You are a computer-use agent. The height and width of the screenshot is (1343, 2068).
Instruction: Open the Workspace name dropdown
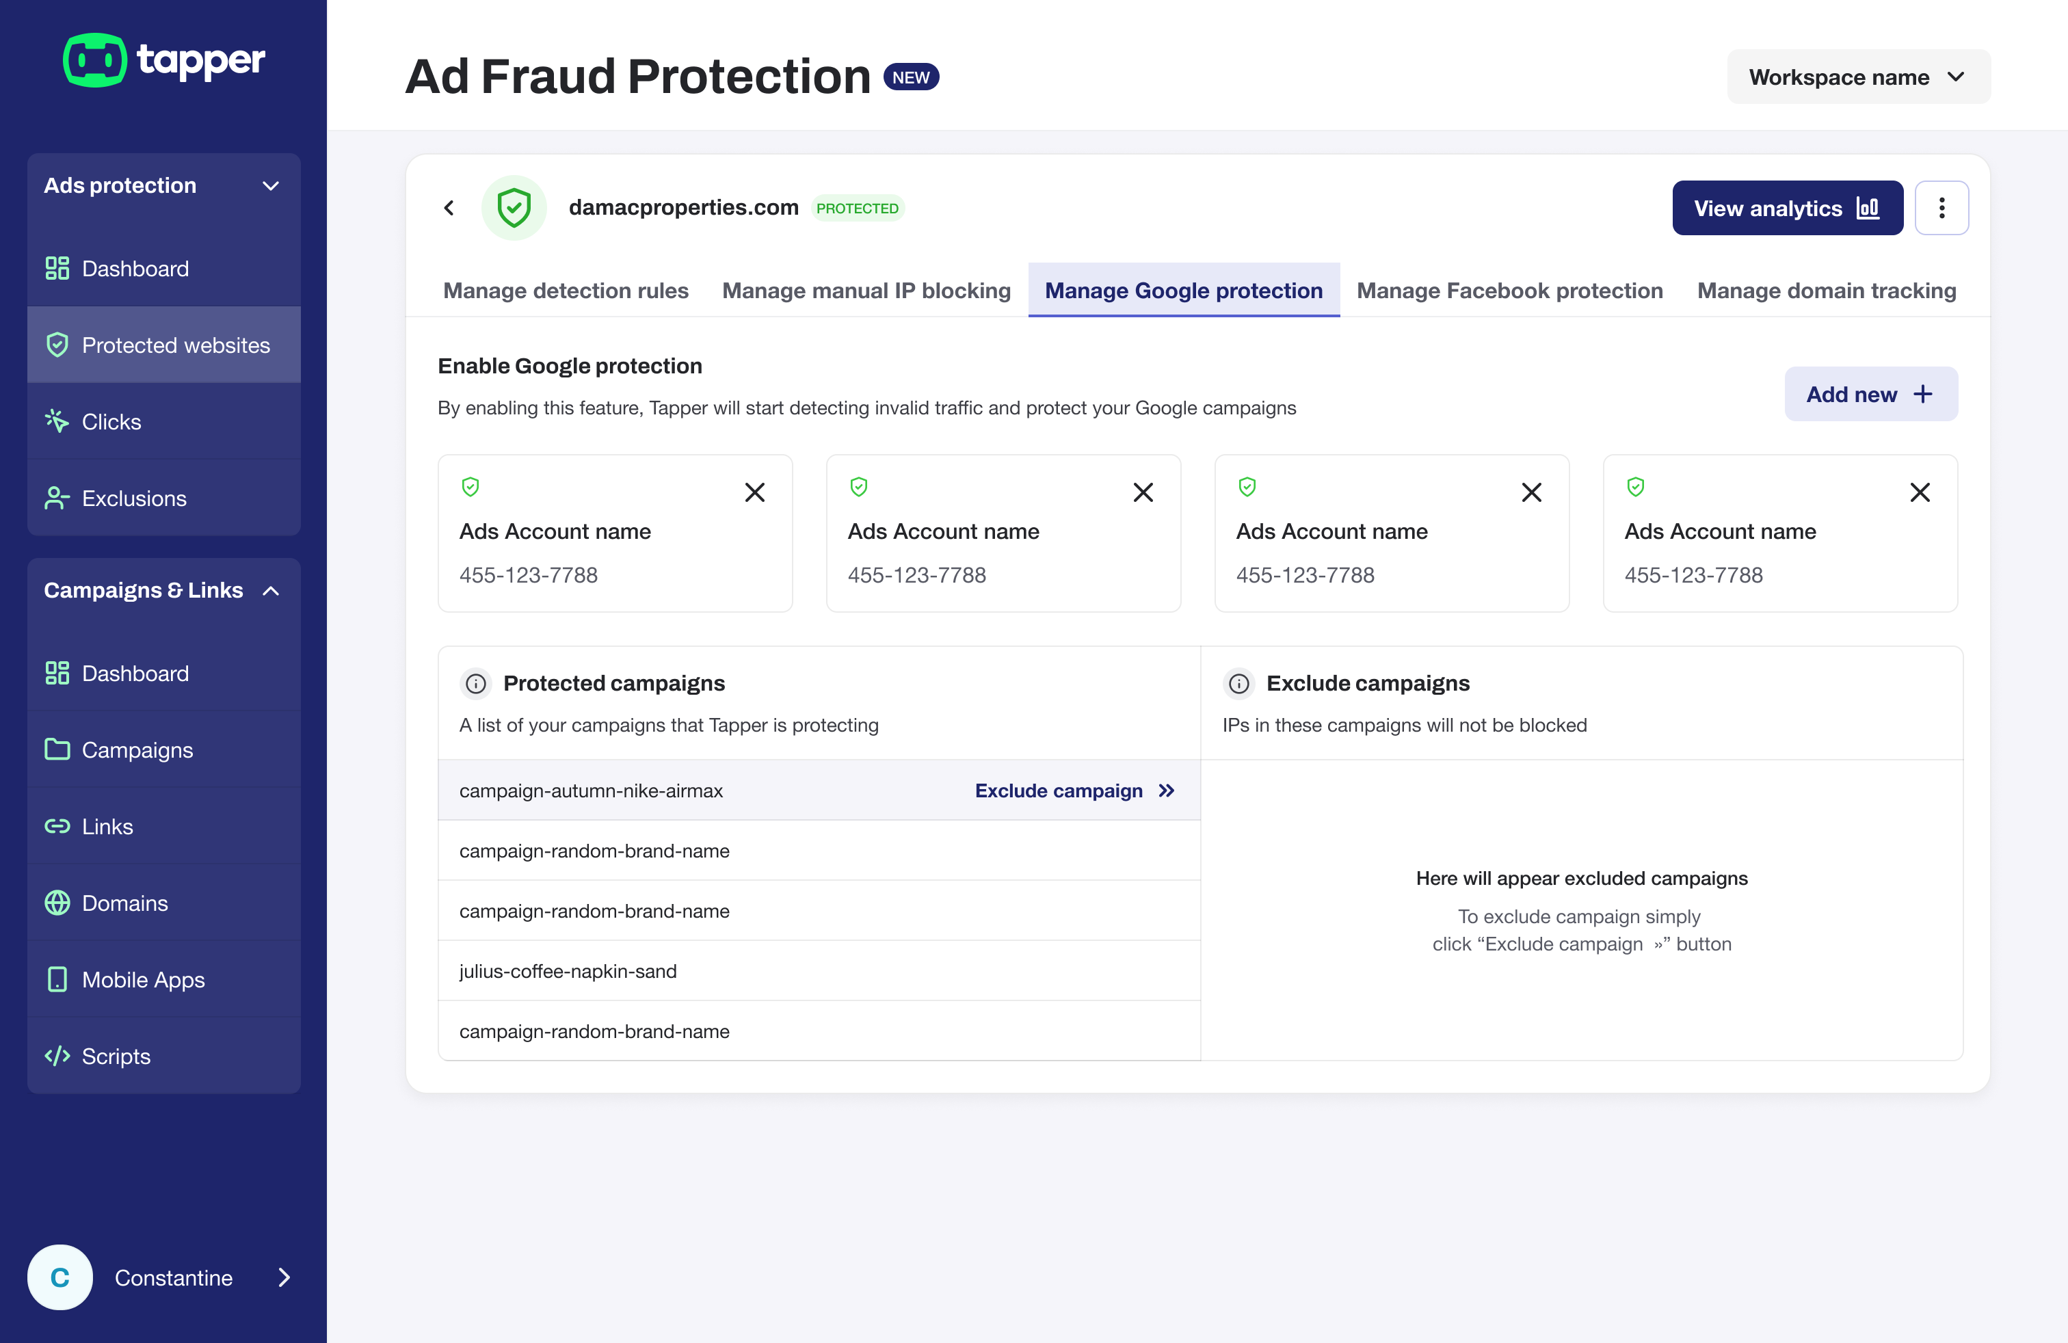(1858, 77)
